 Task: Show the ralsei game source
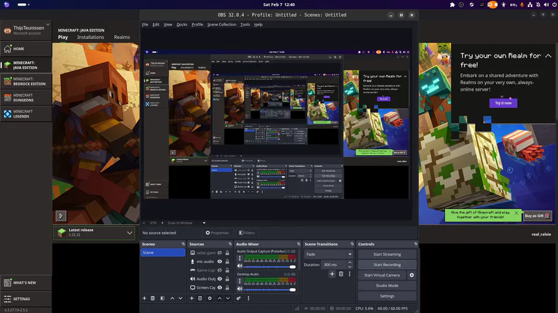click(219, 252)
